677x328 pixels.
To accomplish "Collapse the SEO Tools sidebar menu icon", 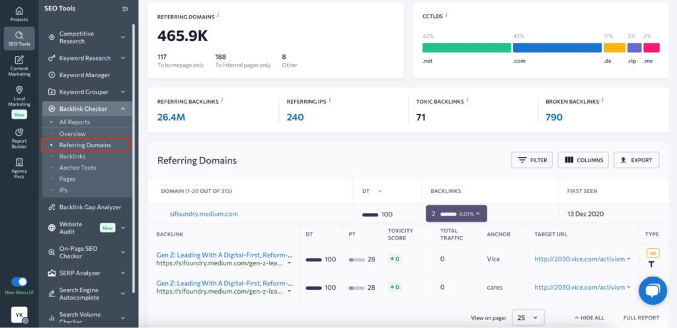I will (125, 9).
